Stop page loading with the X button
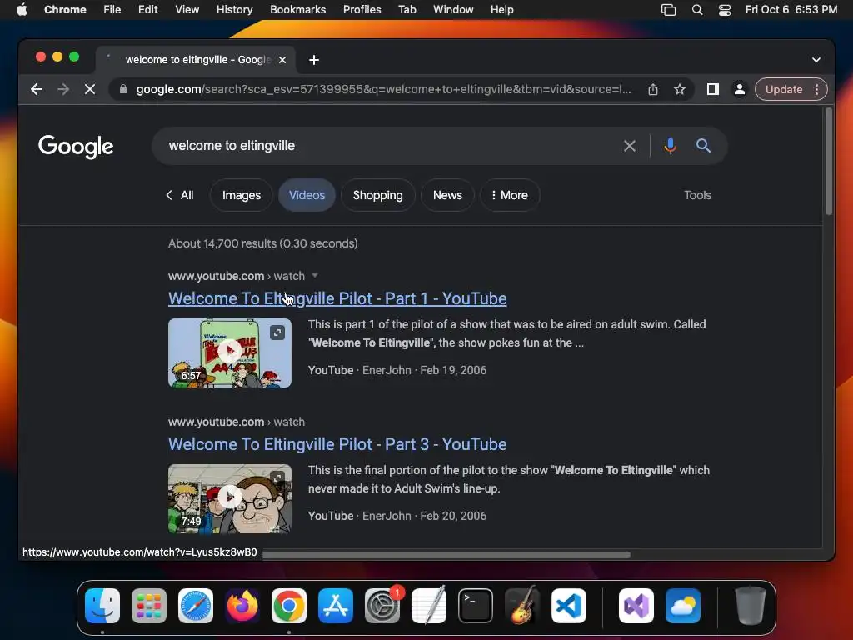 pyautogui.click(x=90, y=89)
